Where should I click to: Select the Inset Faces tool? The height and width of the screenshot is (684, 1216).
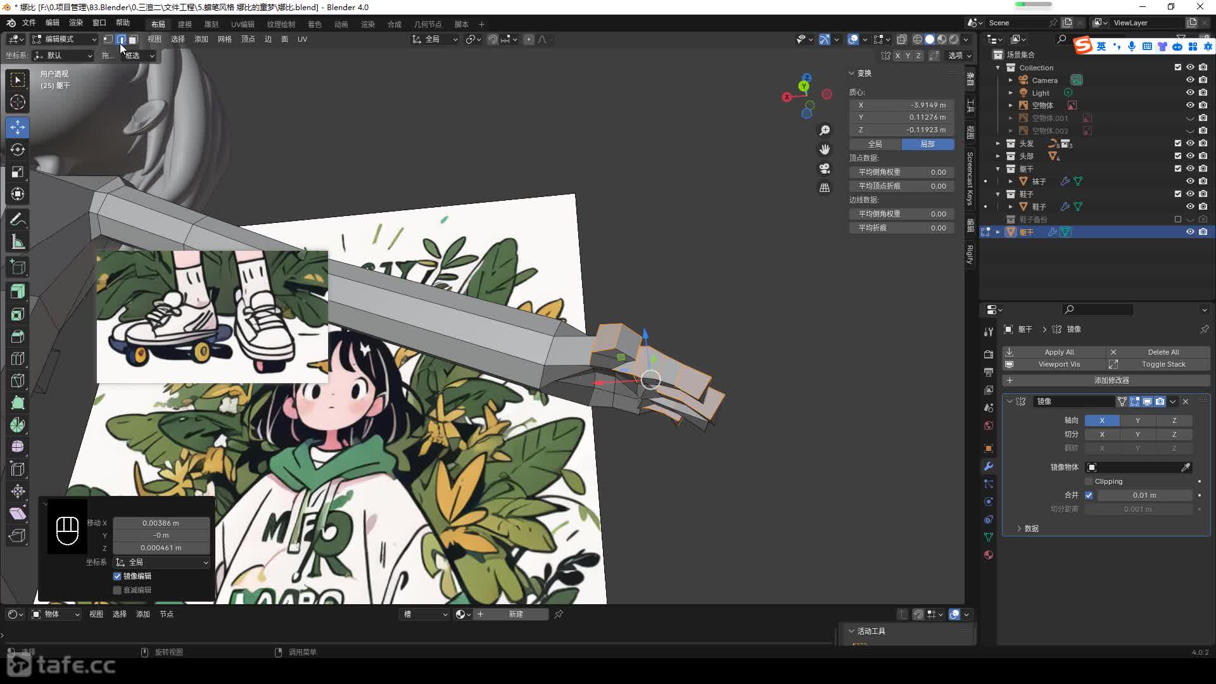click(18, 314)
